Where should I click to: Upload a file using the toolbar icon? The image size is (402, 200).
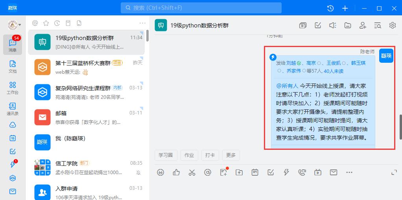pos(239,172)
